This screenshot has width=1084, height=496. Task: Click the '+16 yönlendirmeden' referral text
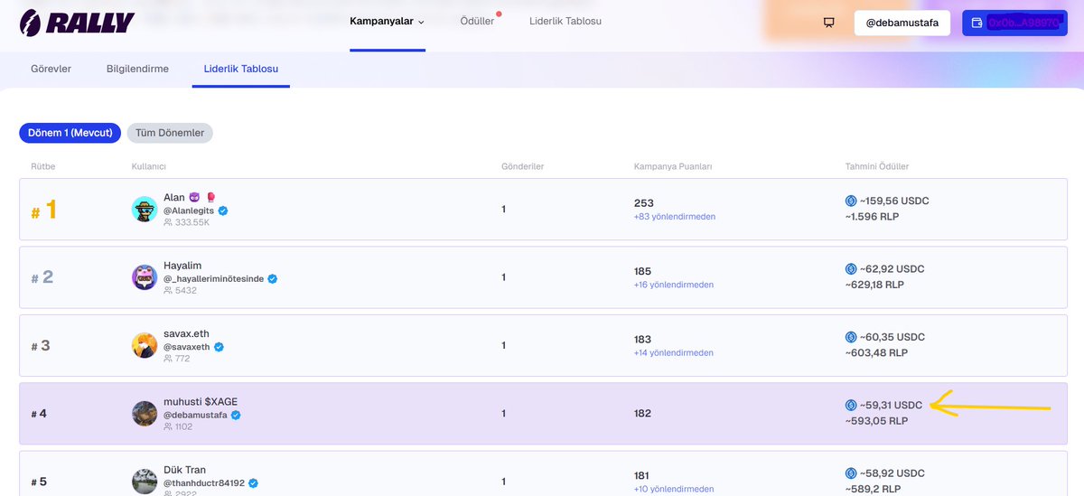click(674, 285)
